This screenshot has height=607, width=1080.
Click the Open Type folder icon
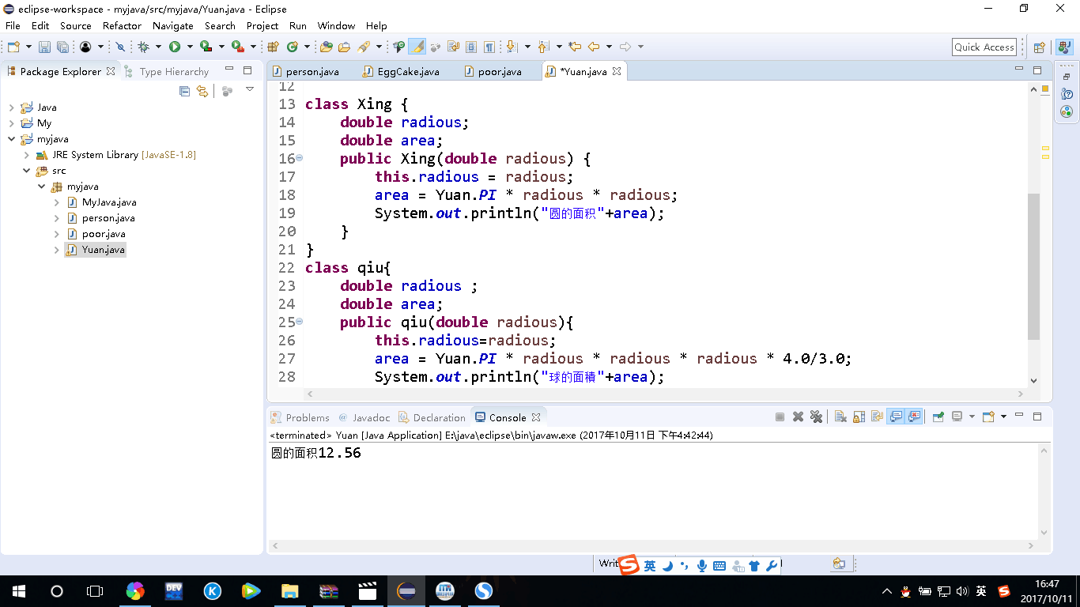pyautogui.click(x=326, y=47)
